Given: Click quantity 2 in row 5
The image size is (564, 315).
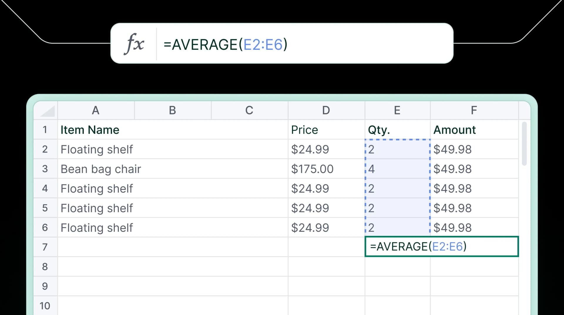Looking at the screenshot, I should click(x=397, y=208).
